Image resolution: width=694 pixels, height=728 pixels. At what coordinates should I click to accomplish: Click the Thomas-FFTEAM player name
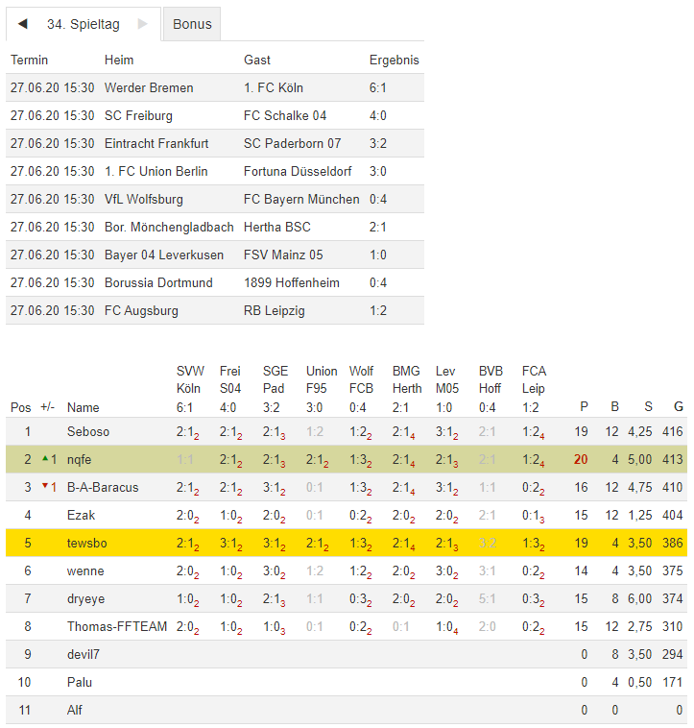click(x=117, y=626)
